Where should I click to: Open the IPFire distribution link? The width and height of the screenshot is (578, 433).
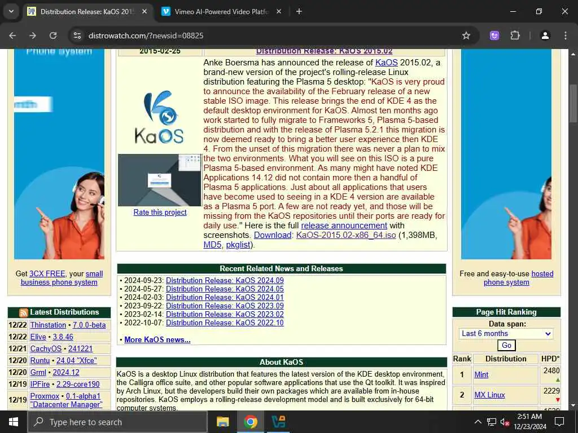pos(40,384)
